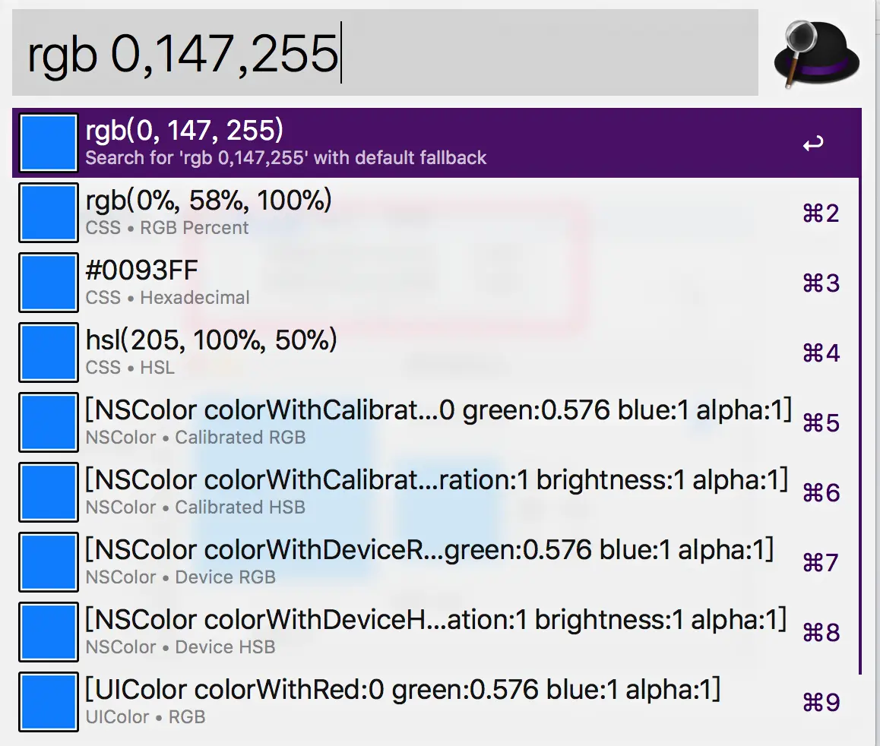
Task: Select the rgb(0, 147, 255) result row
Action: (437, 143)
